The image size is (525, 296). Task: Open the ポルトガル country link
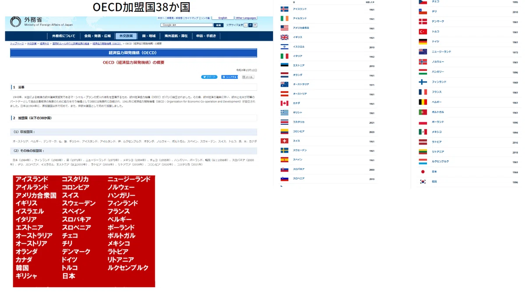pyautogui.click(x=438, y=112)
